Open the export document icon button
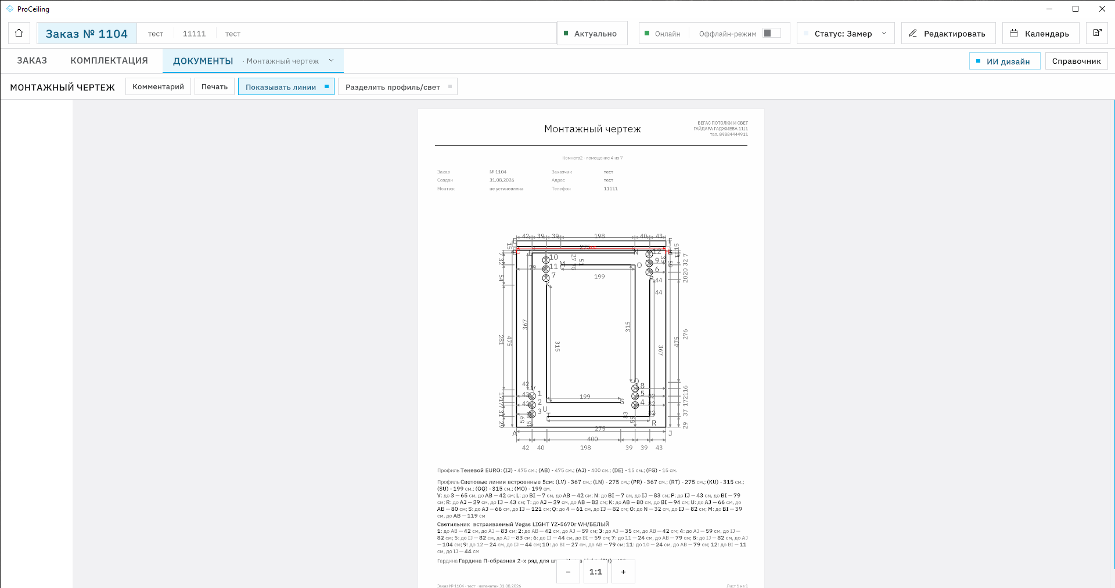The image size is (1115, 588). click(1097, 33)
